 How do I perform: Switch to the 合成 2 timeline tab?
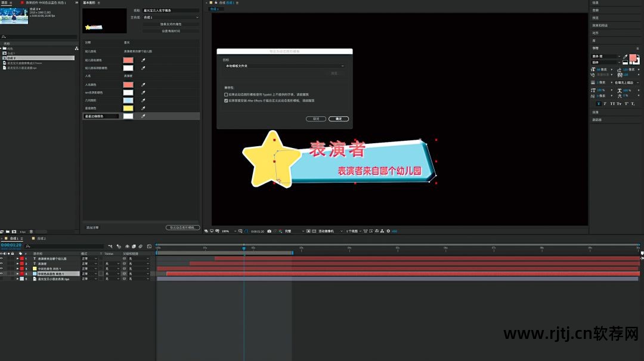(x=41, y=238)
